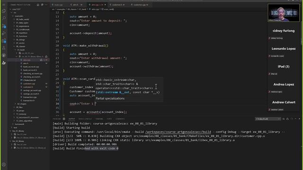Open the GitHub view in activity bar
The image size is (303, 170).
tap(4, 56)
